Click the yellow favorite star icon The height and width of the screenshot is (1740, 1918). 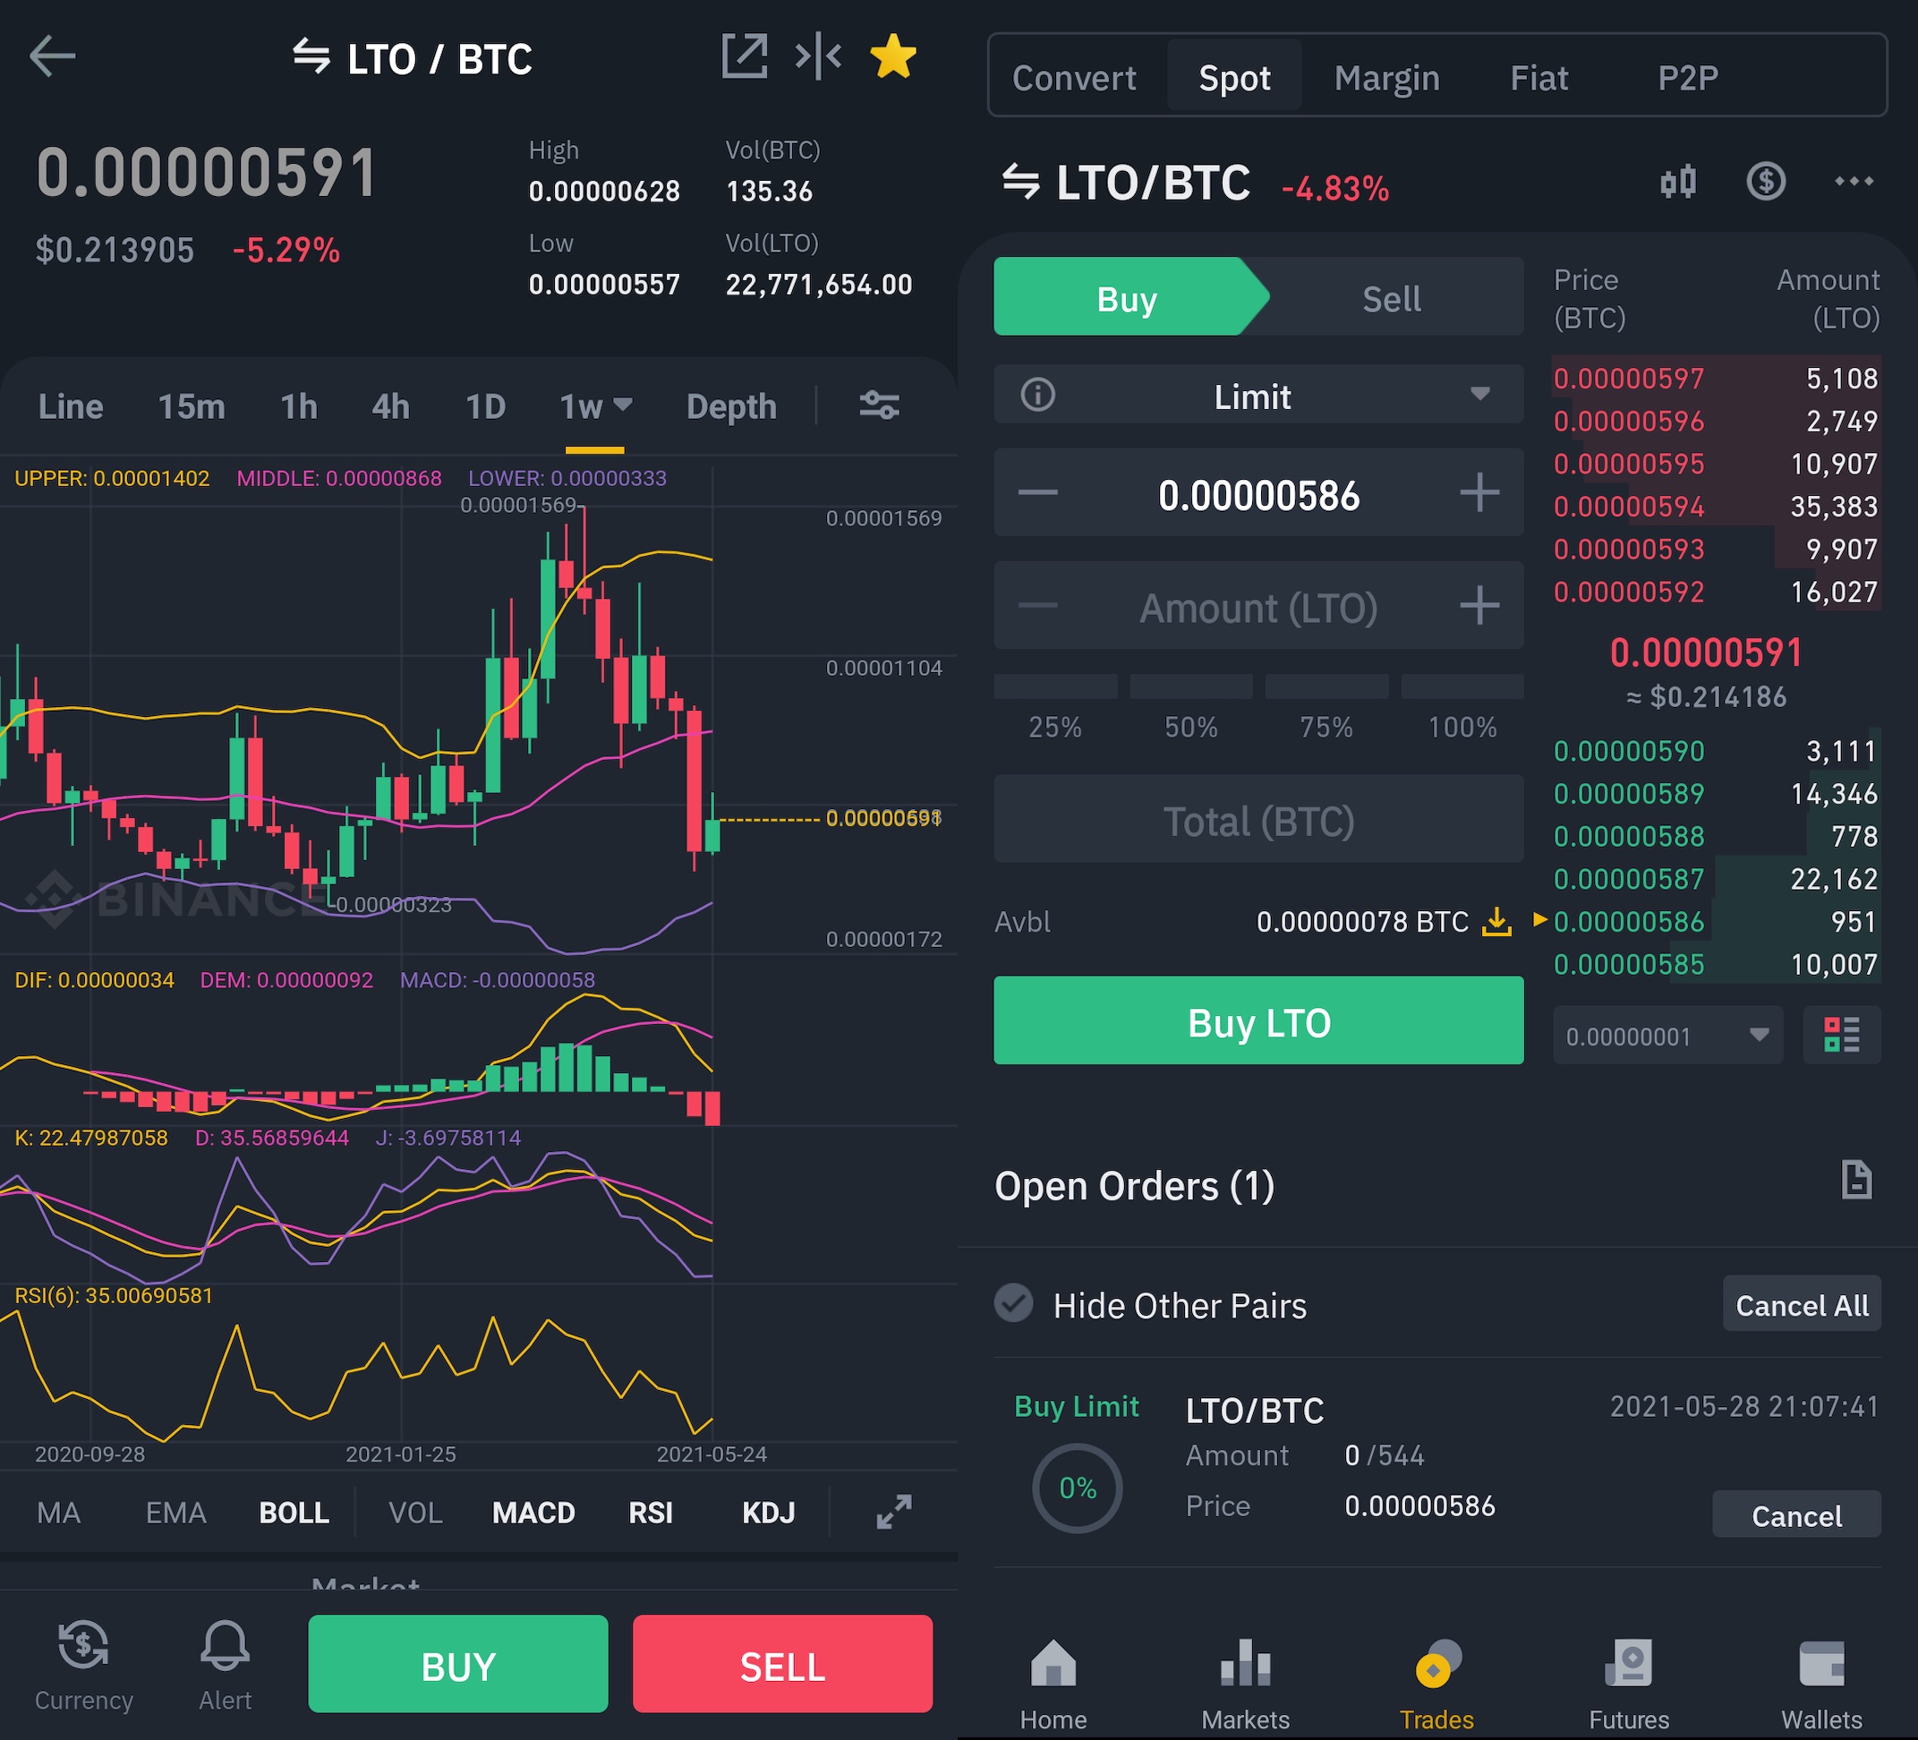892,56
